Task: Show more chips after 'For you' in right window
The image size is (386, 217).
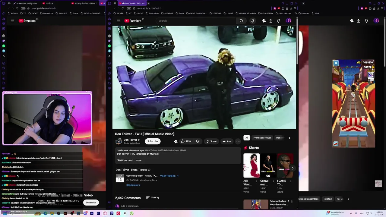Action: click(348, 199)
